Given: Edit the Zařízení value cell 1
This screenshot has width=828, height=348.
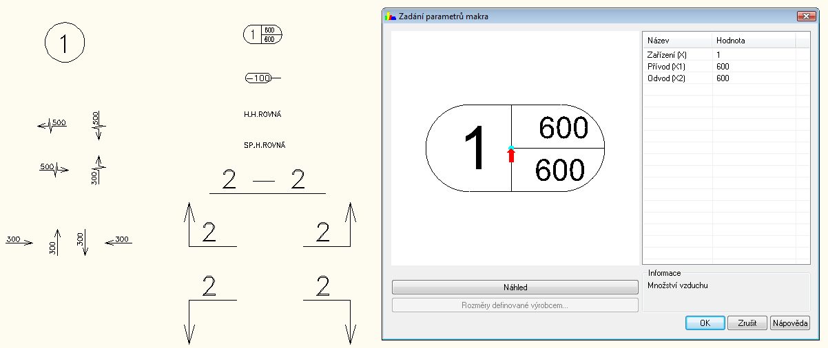Looking at the screenshot, I should 754,54.
